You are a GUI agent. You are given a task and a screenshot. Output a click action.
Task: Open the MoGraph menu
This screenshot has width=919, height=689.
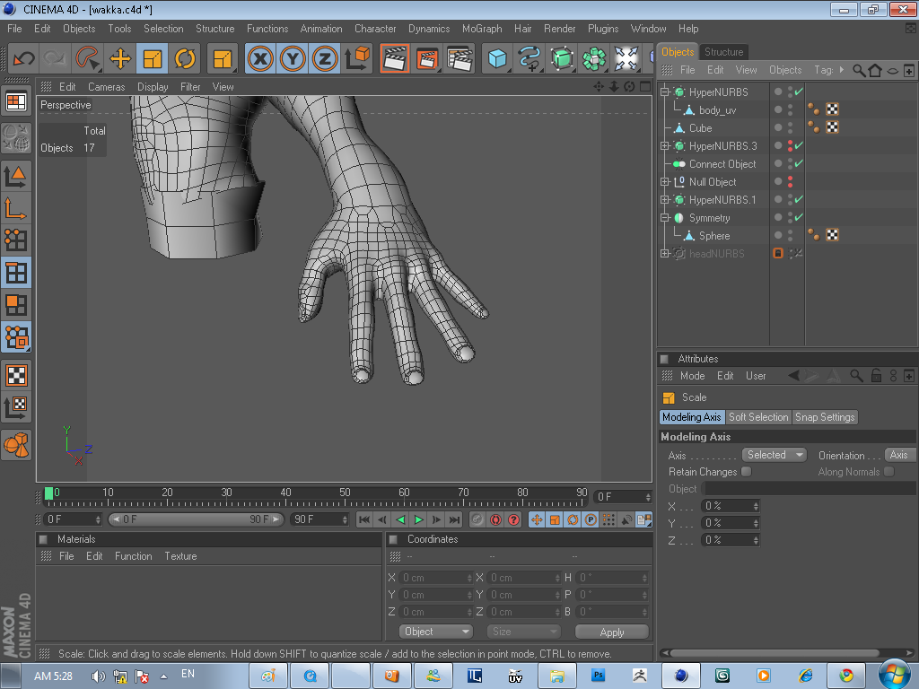(x=482, y=29)
